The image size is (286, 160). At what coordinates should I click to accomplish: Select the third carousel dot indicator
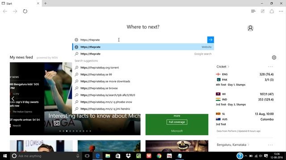(67, 131)
